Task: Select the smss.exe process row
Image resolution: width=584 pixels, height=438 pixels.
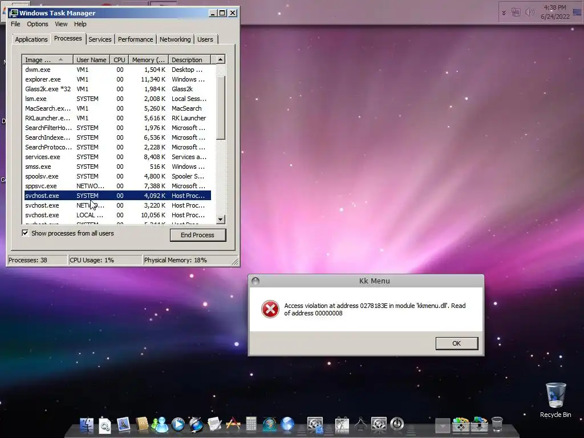Action: (117, 167)
